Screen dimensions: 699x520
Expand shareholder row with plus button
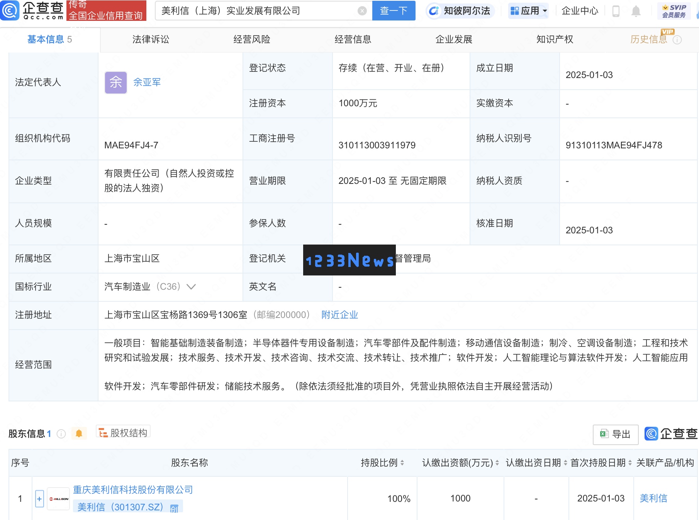pyautogui.click(x=39, y=499)
